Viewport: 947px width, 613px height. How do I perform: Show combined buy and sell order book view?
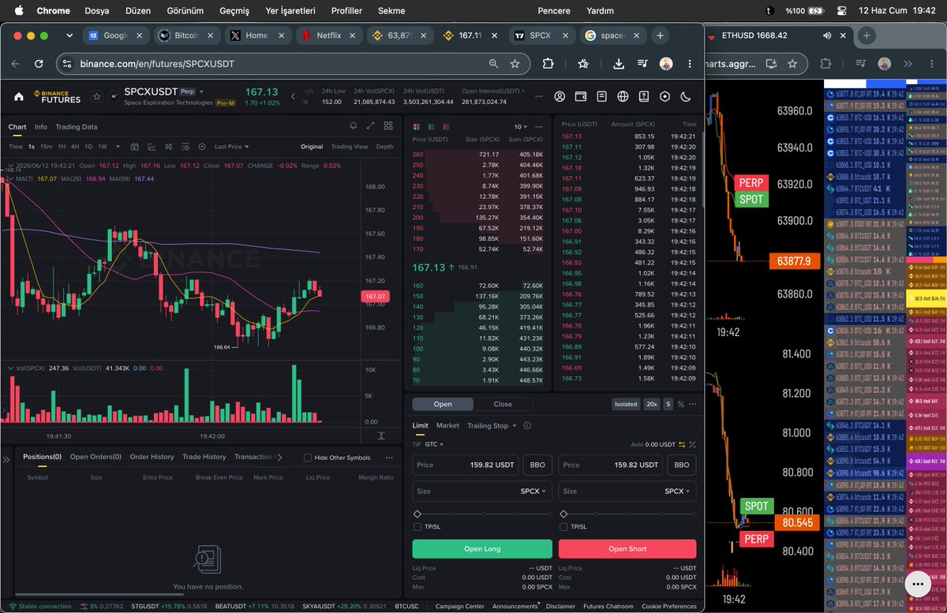pyautogui.click(x=416, y=126)
